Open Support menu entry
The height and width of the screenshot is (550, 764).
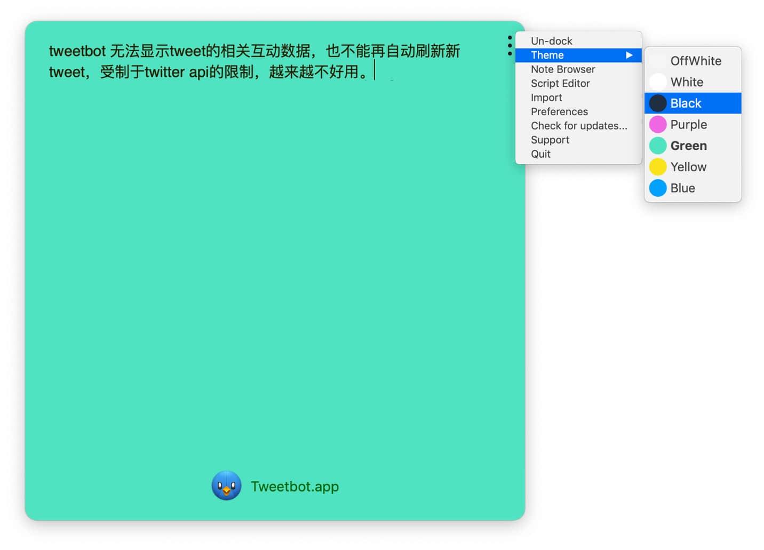[x=578, y=140]
